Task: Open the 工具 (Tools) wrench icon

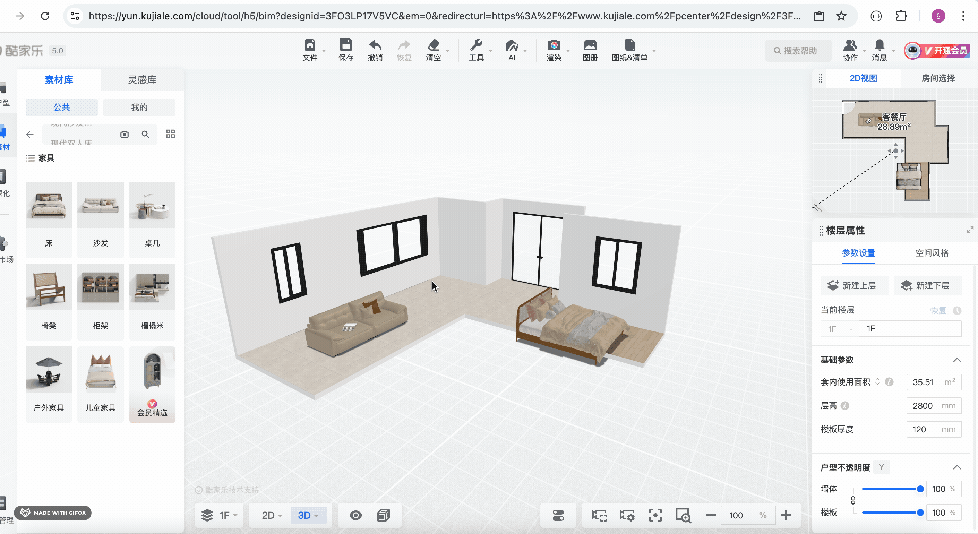Action: pyautogui.click(x=476, y=45)
